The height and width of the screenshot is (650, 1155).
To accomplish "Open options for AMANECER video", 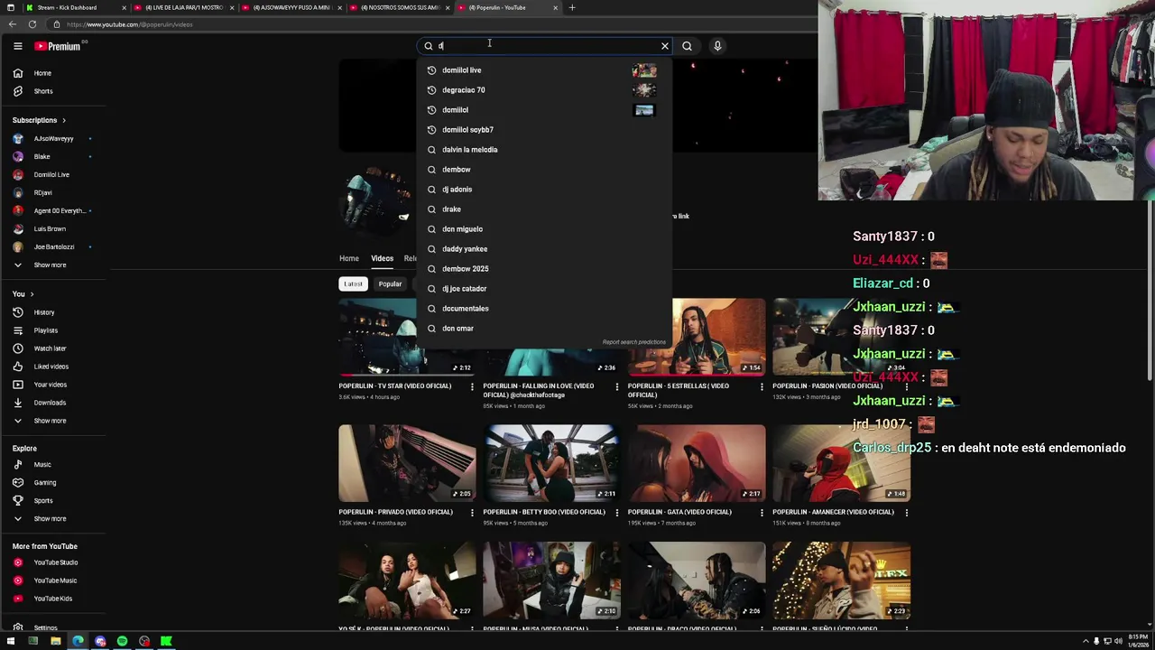I will 906,512.
